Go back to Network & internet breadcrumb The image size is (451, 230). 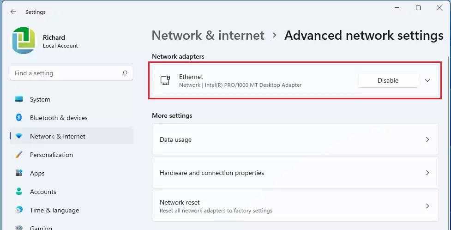(208, 36)
